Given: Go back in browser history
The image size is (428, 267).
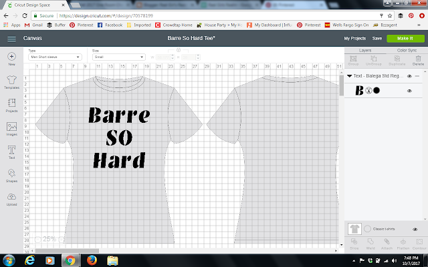Looking at the screenshot, I should (x=6, y=16).
